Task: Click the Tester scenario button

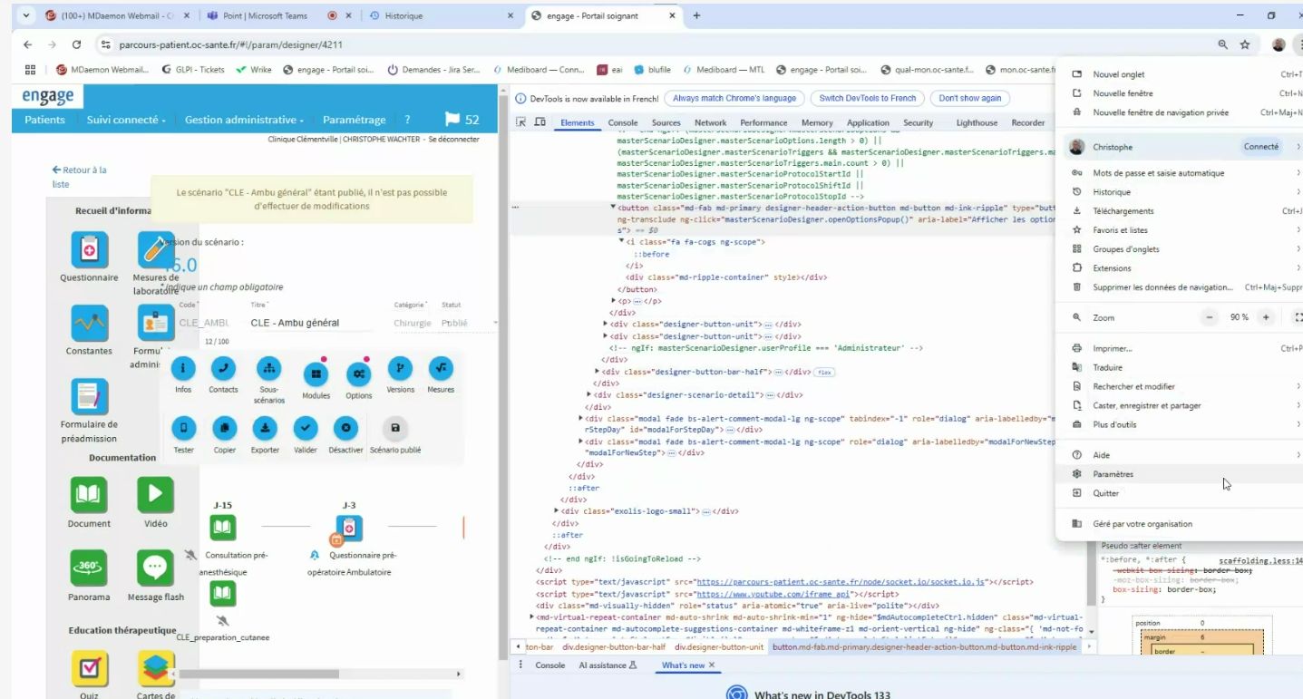Action: [x=183, y=428]
